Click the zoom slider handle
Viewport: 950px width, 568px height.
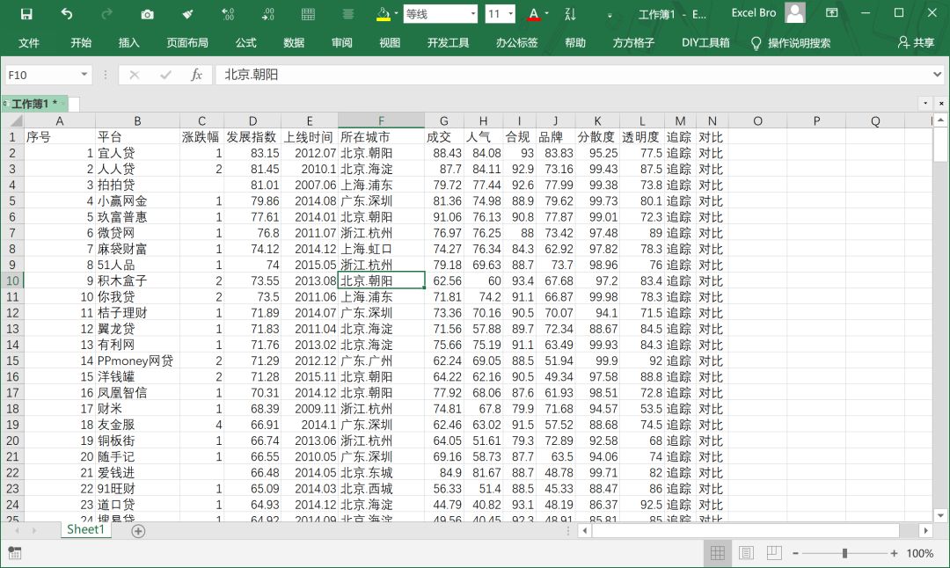click(x=844, y=553)
